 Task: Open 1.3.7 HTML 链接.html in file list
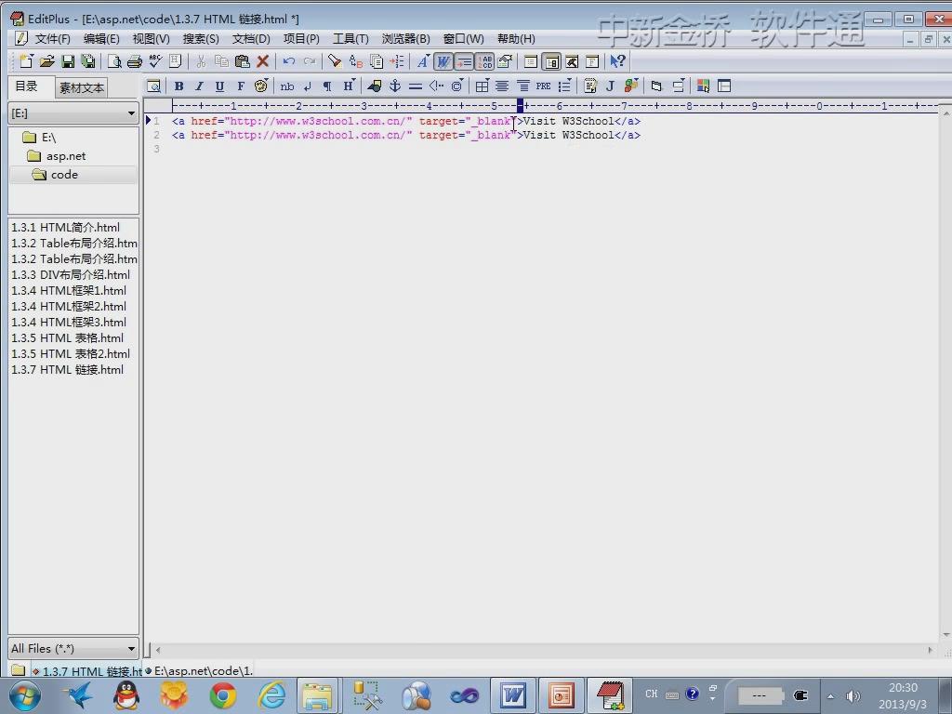(x=67, y=370)
